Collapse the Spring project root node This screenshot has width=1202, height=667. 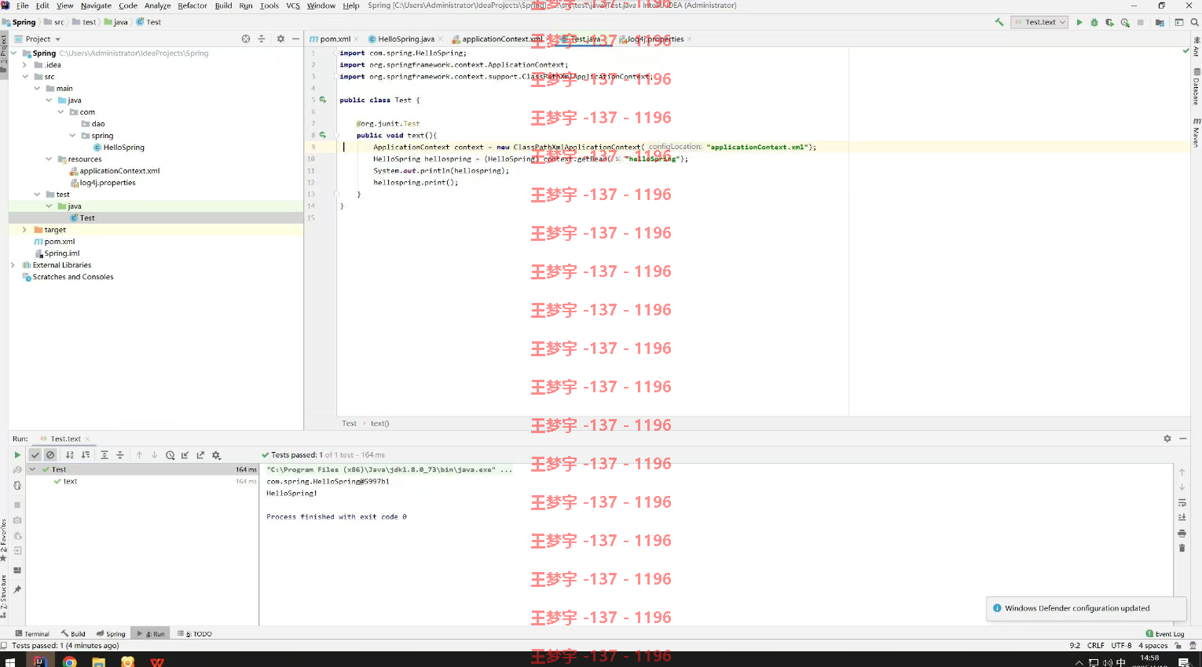pyautogui.click(x=13, y=53)
